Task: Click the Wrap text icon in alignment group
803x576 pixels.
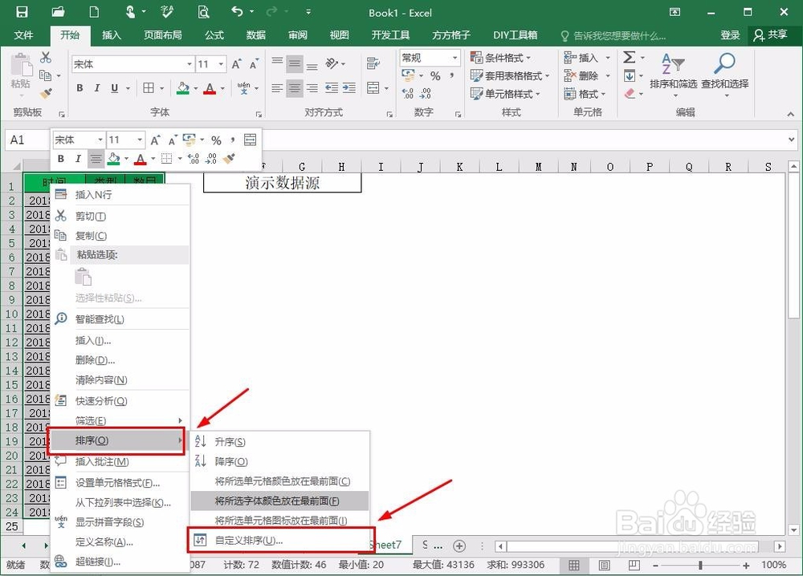Action: point(373,63)
